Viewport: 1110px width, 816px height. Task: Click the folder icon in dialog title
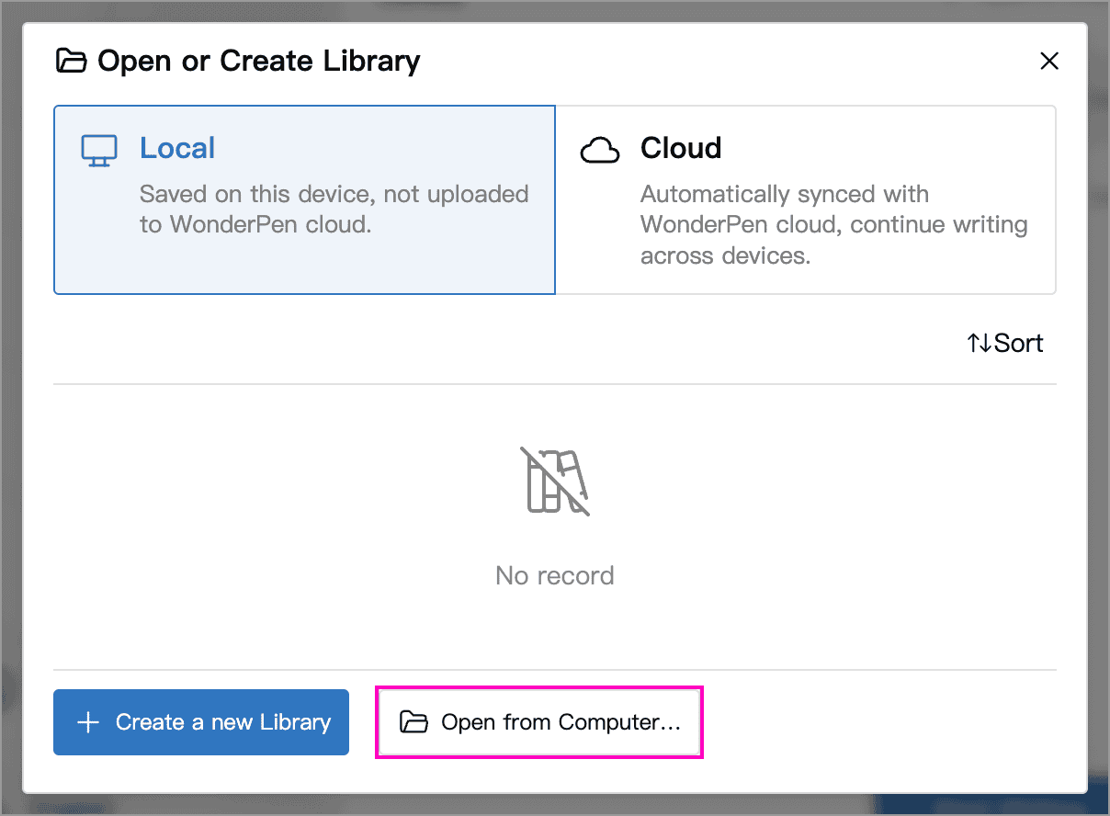(71, 62)
